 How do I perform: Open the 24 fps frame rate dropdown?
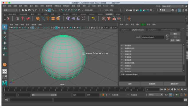point(155,95)
